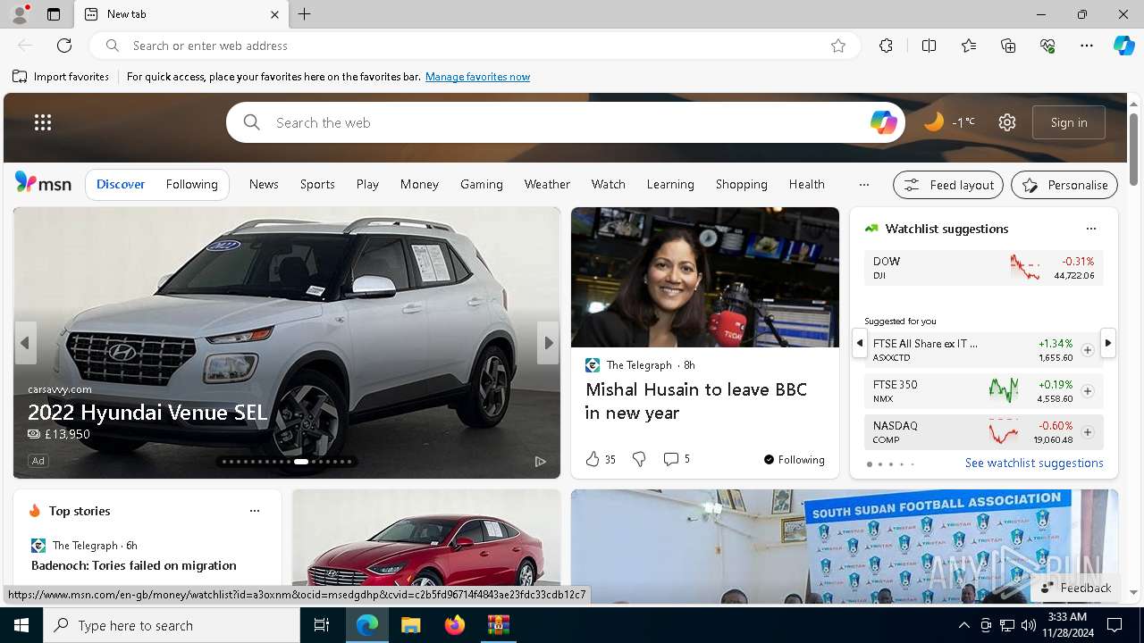Viewport: 1144px width, 643px height.
Task: Open Weather category
Action: coord(547,184)
